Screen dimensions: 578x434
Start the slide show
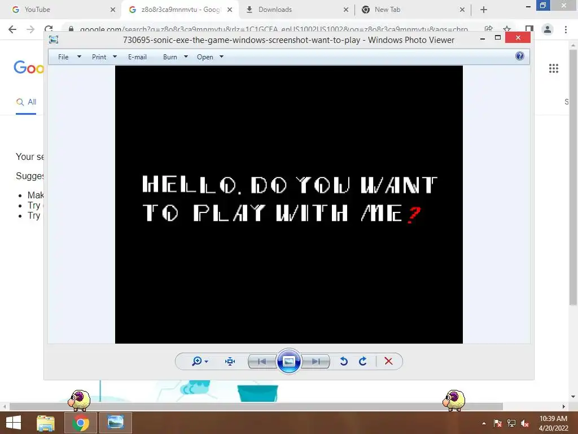coord(288,361)
